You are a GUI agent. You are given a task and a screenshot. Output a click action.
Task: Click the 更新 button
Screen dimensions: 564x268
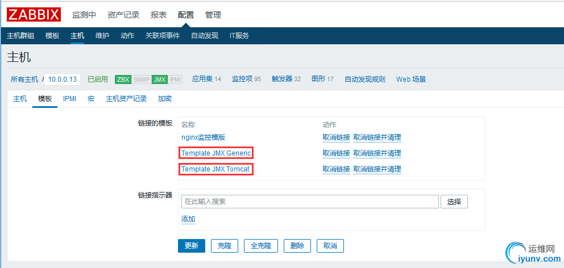coord(192,246)
